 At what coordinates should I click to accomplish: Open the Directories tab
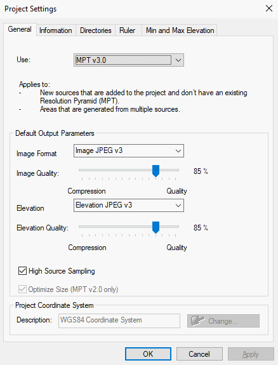pyautogui.click(x=95, y=30)
